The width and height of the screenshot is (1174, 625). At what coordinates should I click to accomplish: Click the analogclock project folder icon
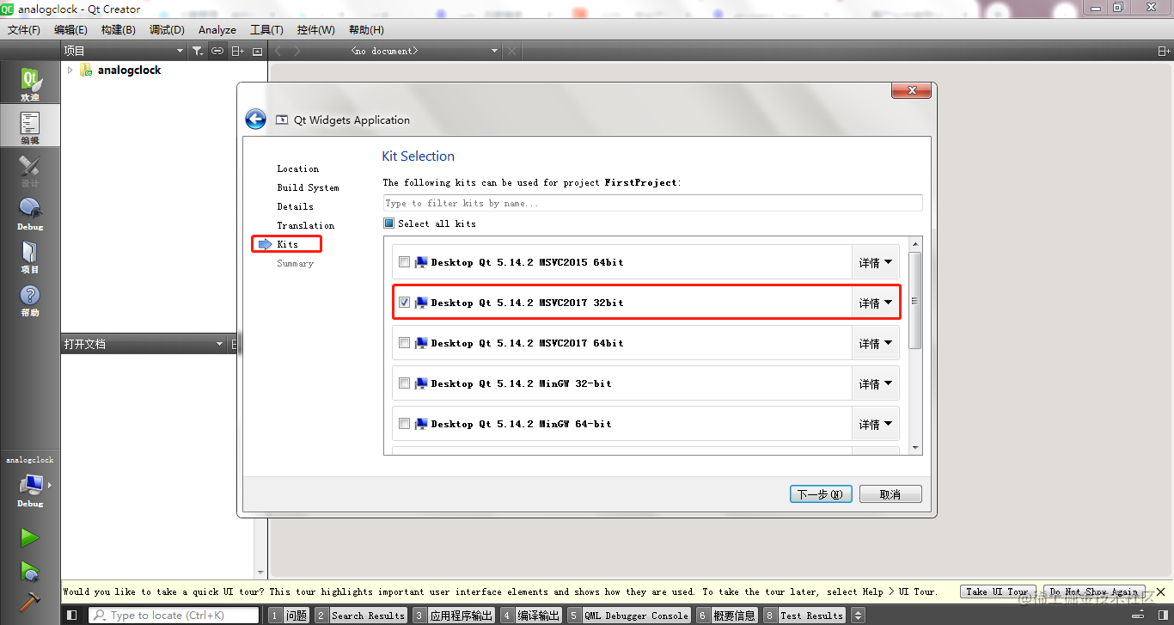(86, 70)
